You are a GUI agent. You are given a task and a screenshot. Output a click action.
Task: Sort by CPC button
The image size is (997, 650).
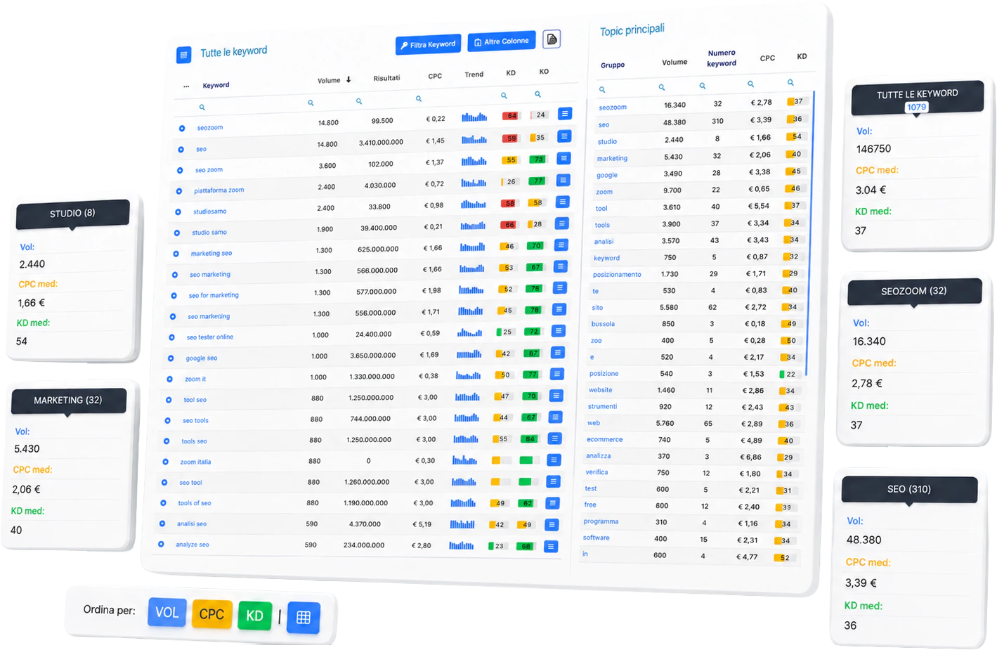(211, 615)
